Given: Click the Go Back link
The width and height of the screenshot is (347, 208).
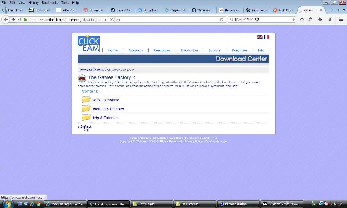Looking at the screenshot, I should 85,126.
